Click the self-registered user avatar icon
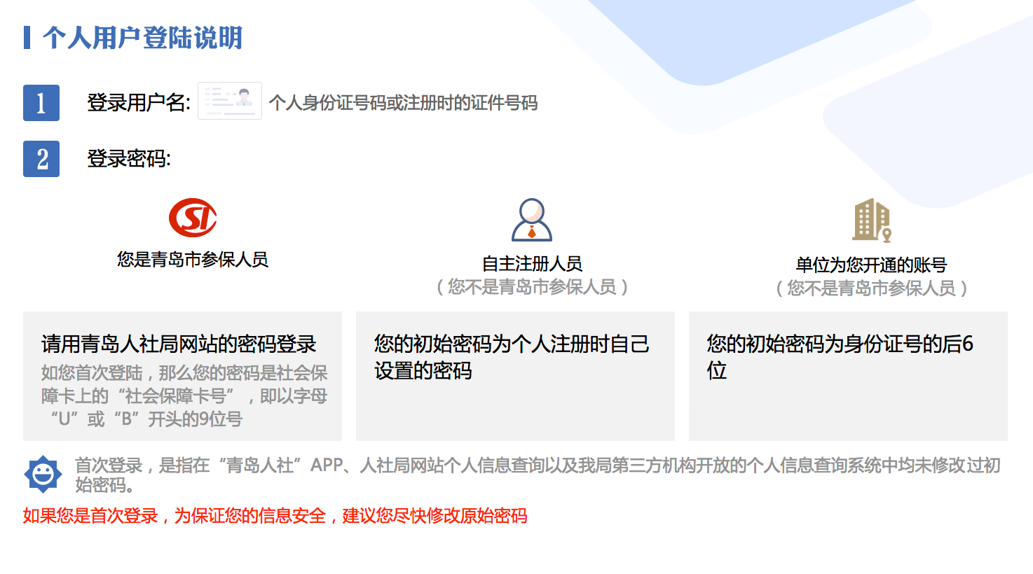1033x574 pixels. coord(532,220)
